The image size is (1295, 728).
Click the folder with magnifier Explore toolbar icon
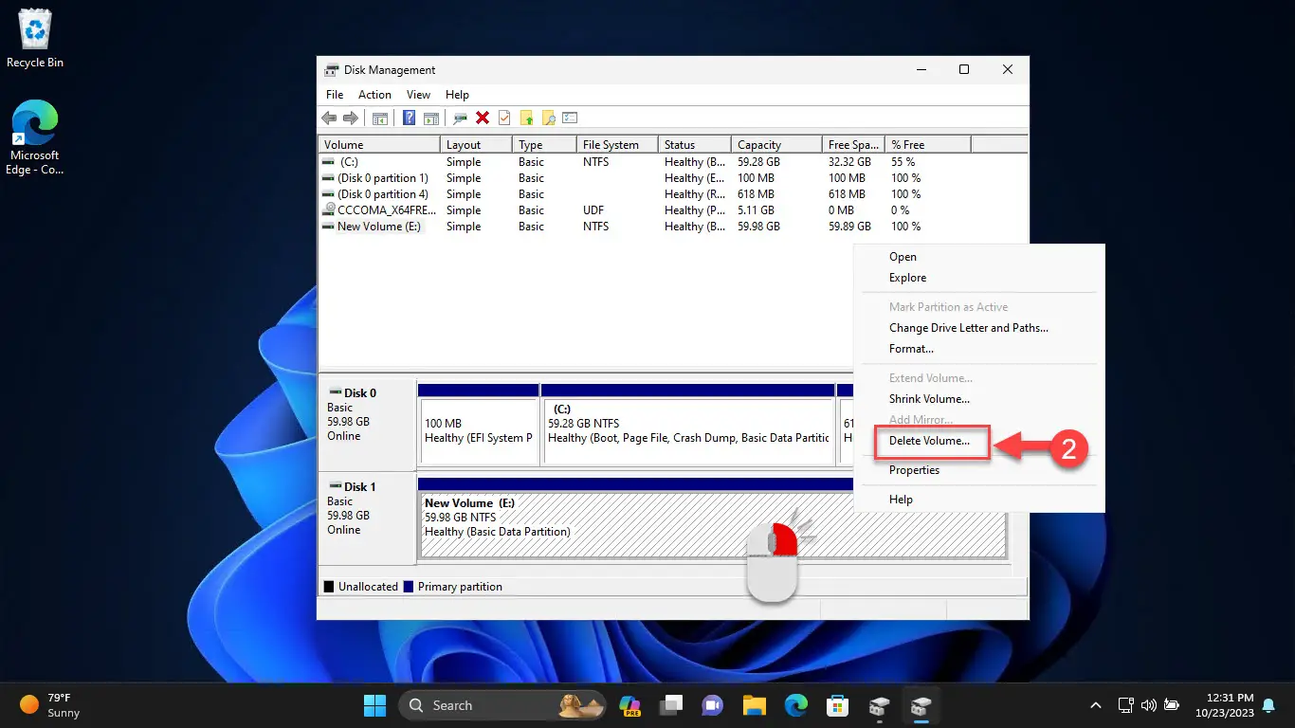[x=548, y=118]
